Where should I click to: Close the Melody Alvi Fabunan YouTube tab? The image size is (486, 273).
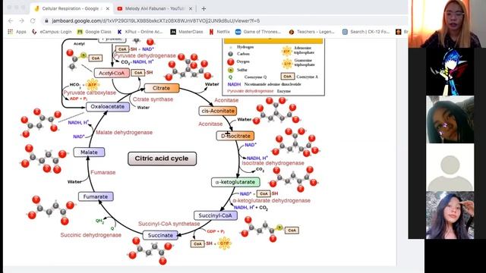click(x=191, y=8)
